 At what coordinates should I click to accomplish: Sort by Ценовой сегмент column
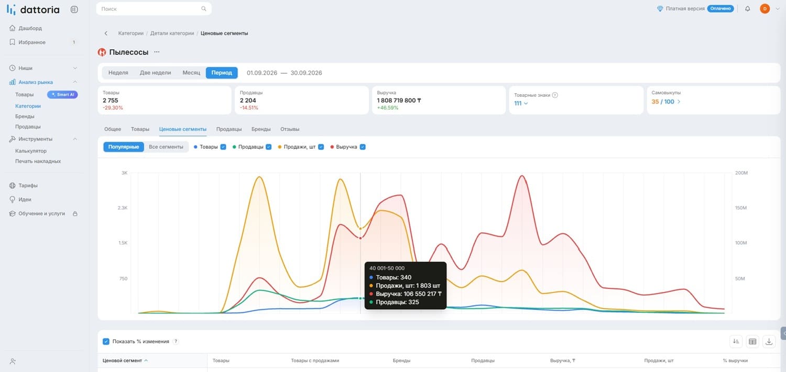tap(125, 360)
